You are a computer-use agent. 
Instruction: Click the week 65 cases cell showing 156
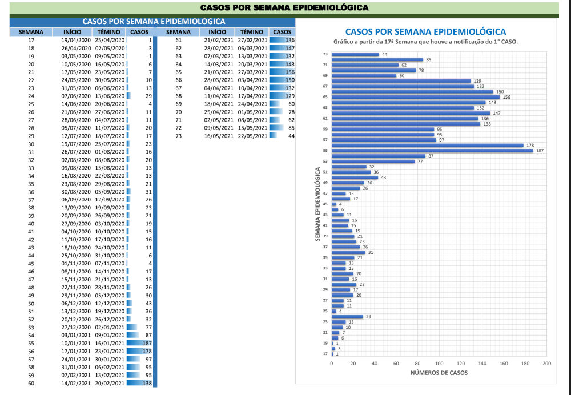coord(282,72)
